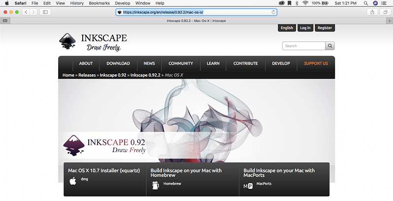Reload the page with refresh icon
Screen dimensions: 393x201
click(x=273, y=12)
